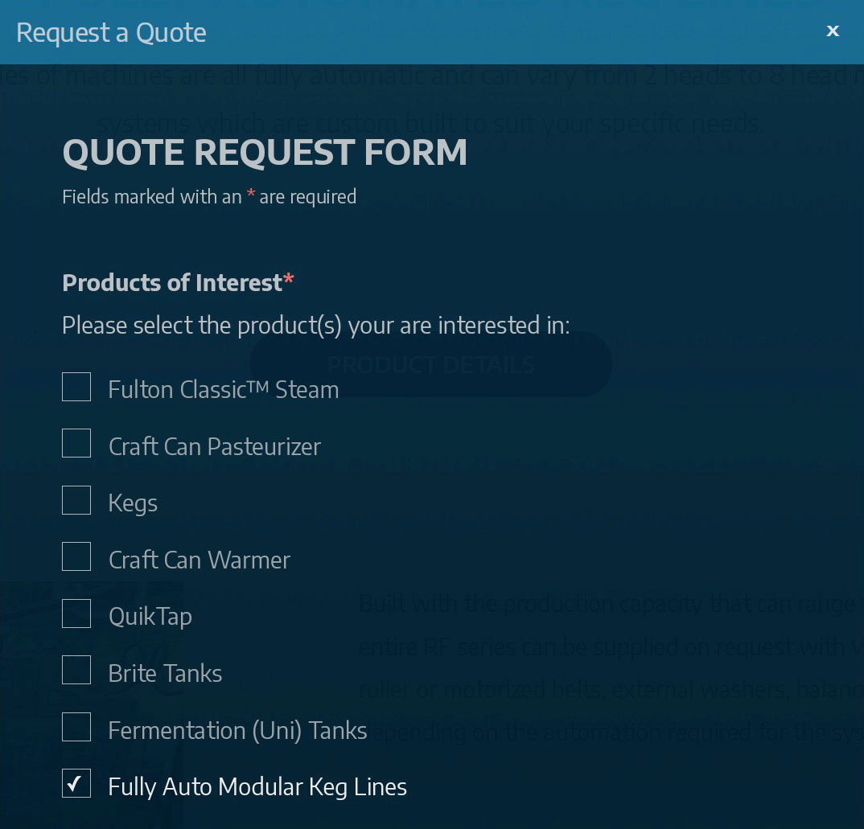Viewport: 864px width, 829px height.
Task: Check the Fermentation (Uni) Tanks box
Action: coord(76,727)
